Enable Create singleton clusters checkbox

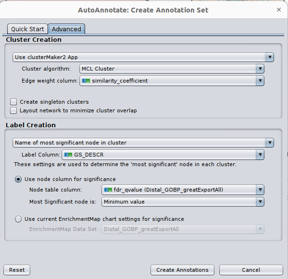click(13, 102)
